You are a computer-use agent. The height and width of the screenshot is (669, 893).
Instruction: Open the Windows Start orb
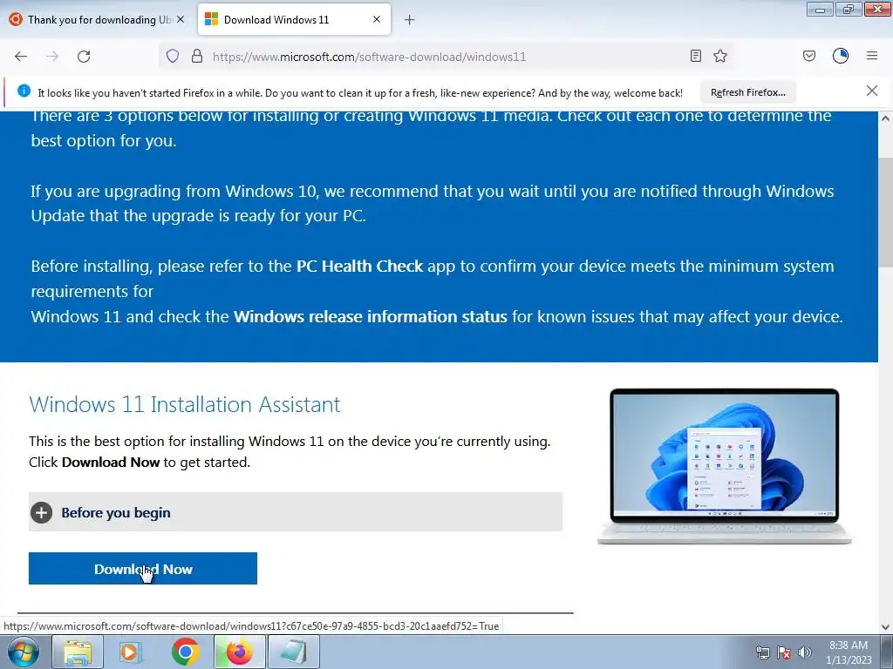coord(24,652)
